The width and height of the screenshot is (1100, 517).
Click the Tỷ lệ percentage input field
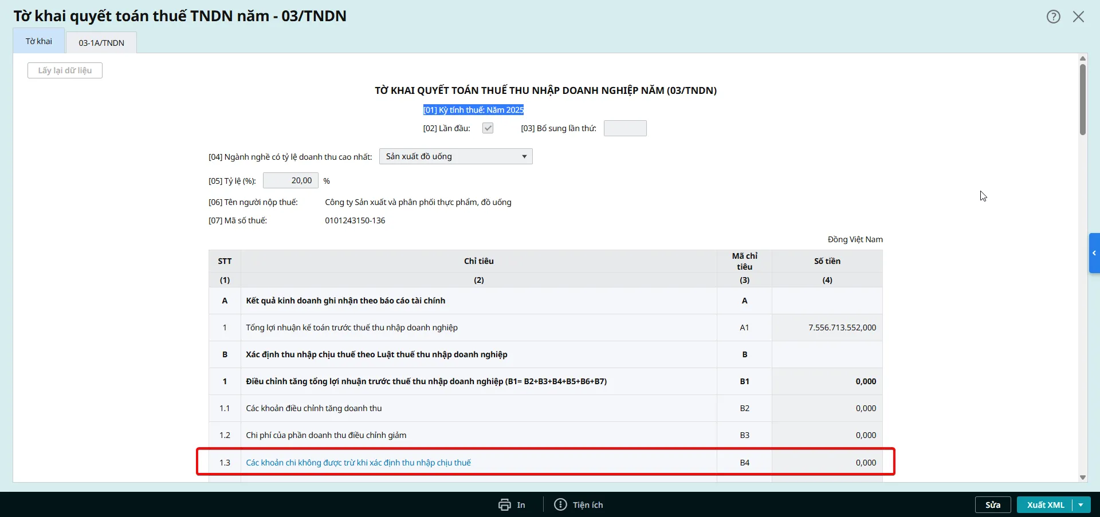290,180
